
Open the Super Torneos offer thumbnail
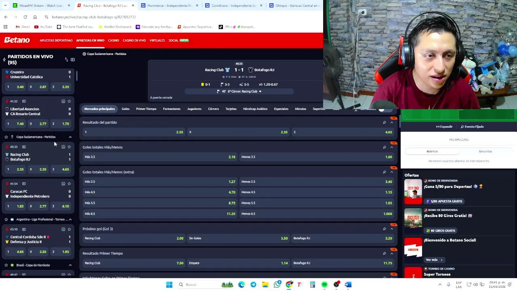pos(413,273)
